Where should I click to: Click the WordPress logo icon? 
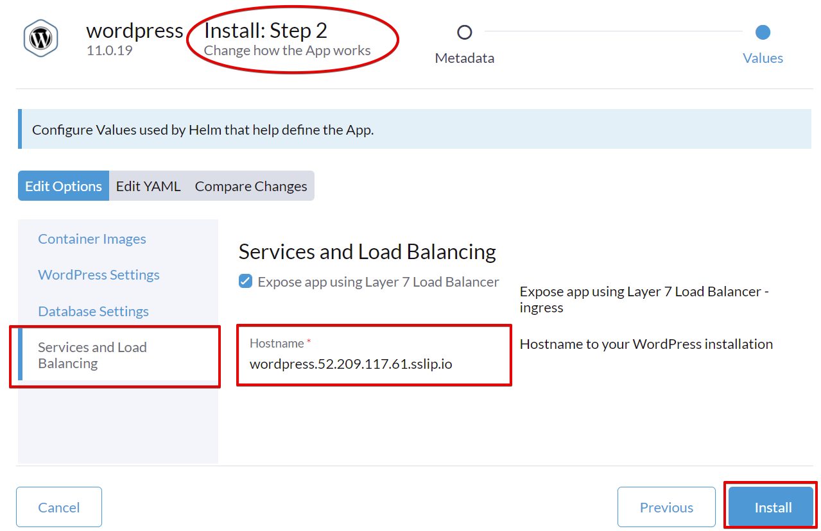pos(41,39)
